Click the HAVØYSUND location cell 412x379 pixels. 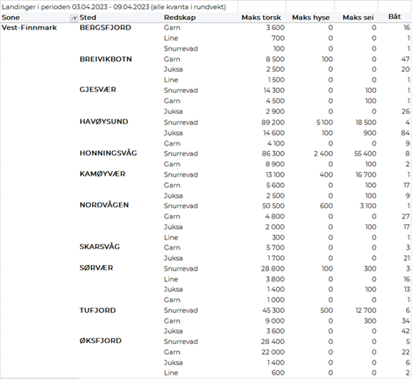click(x=103, y=122)
